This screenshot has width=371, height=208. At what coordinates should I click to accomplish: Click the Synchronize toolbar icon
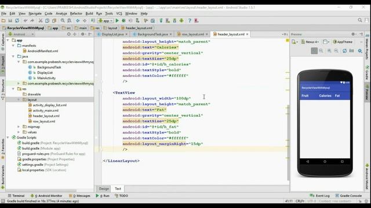click(x=17, y=21)
